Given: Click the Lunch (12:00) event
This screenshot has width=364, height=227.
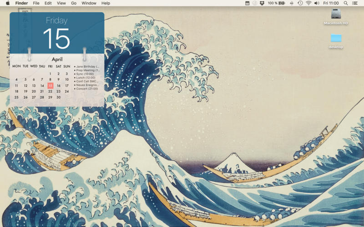Looking at the screenshot, I should click(x=86, y=78).
